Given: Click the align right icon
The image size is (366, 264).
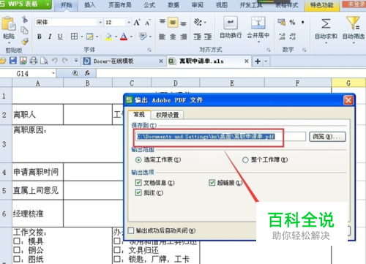Looking at the screenshot, I should (x=184, y=37).
